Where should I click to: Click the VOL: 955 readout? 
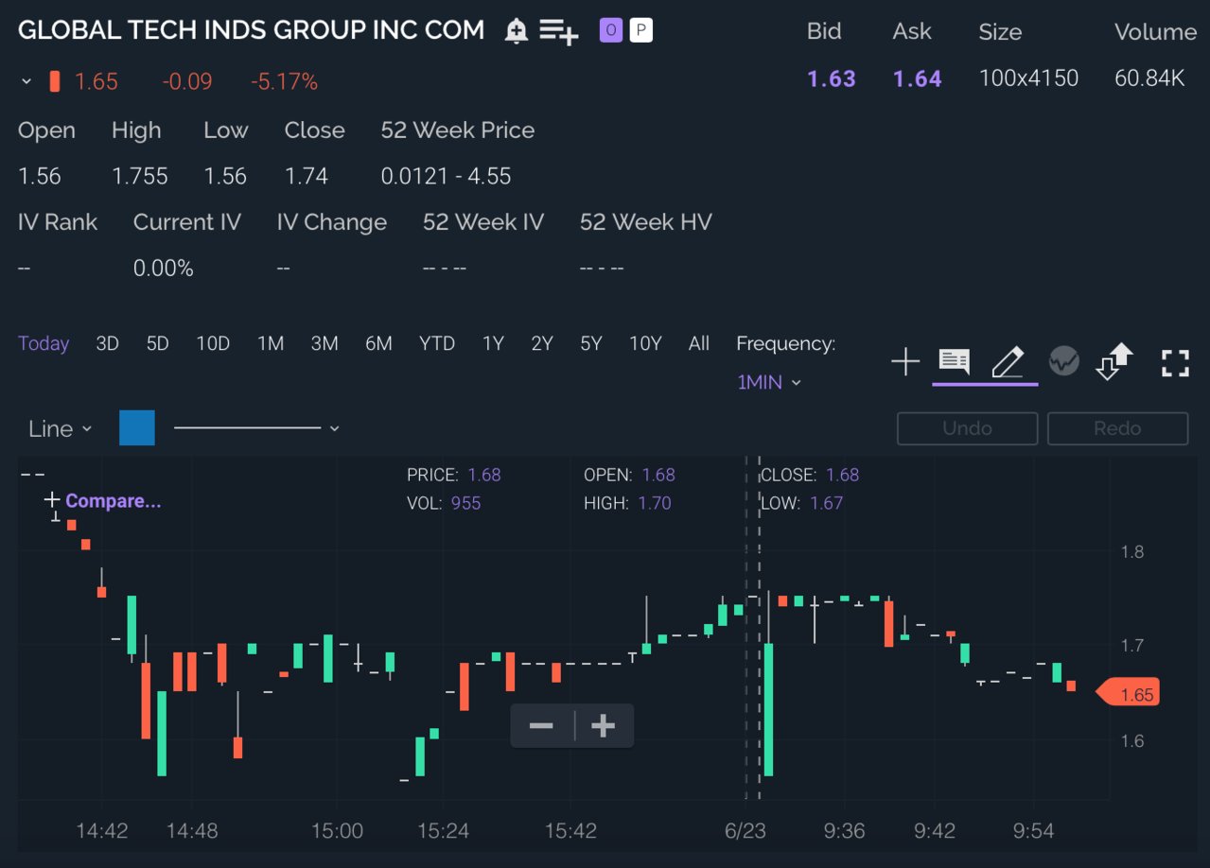444,503
